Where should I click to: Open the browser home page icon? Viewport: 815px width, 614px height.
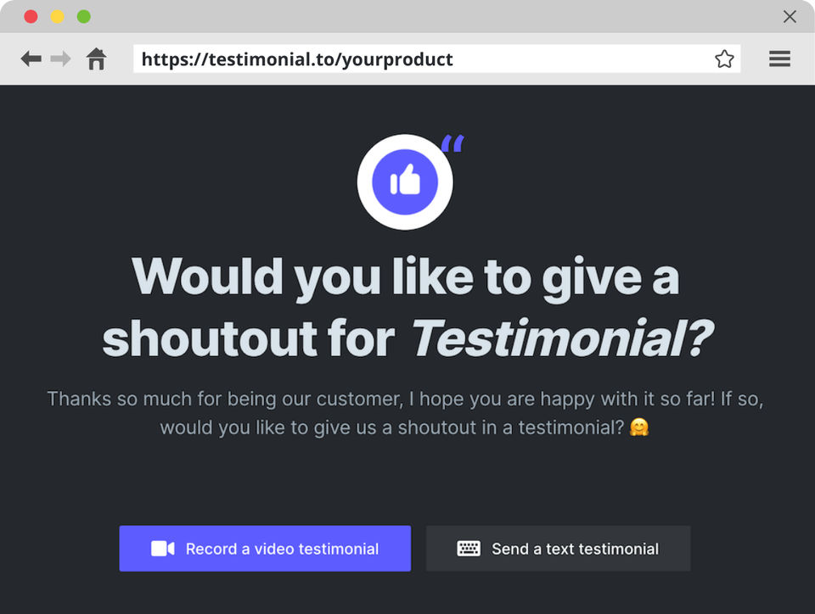[x=97, y=59]
